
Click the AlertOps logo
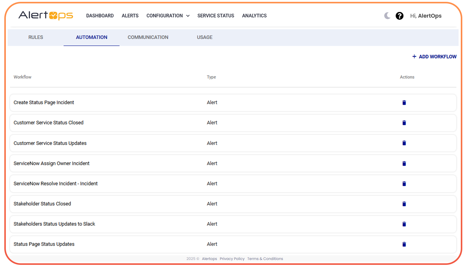click(x=45, y=15)
